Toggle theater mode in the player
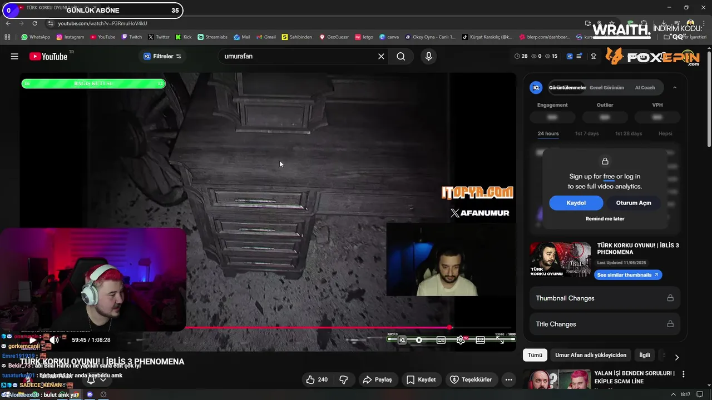The width and height of the screenshot is (712, 400). (480, 340)
